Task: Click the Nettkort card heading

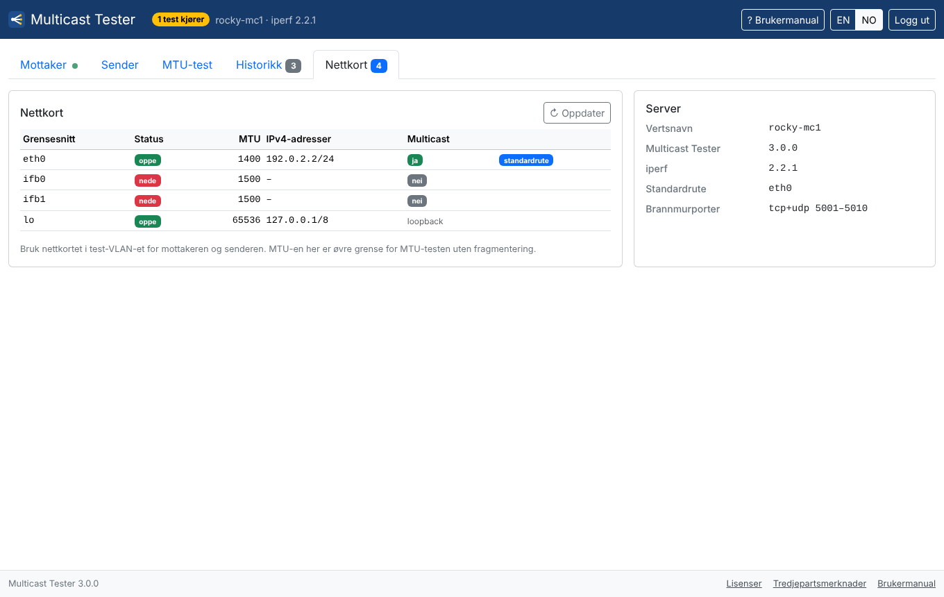Action: (x=42, y=112)
